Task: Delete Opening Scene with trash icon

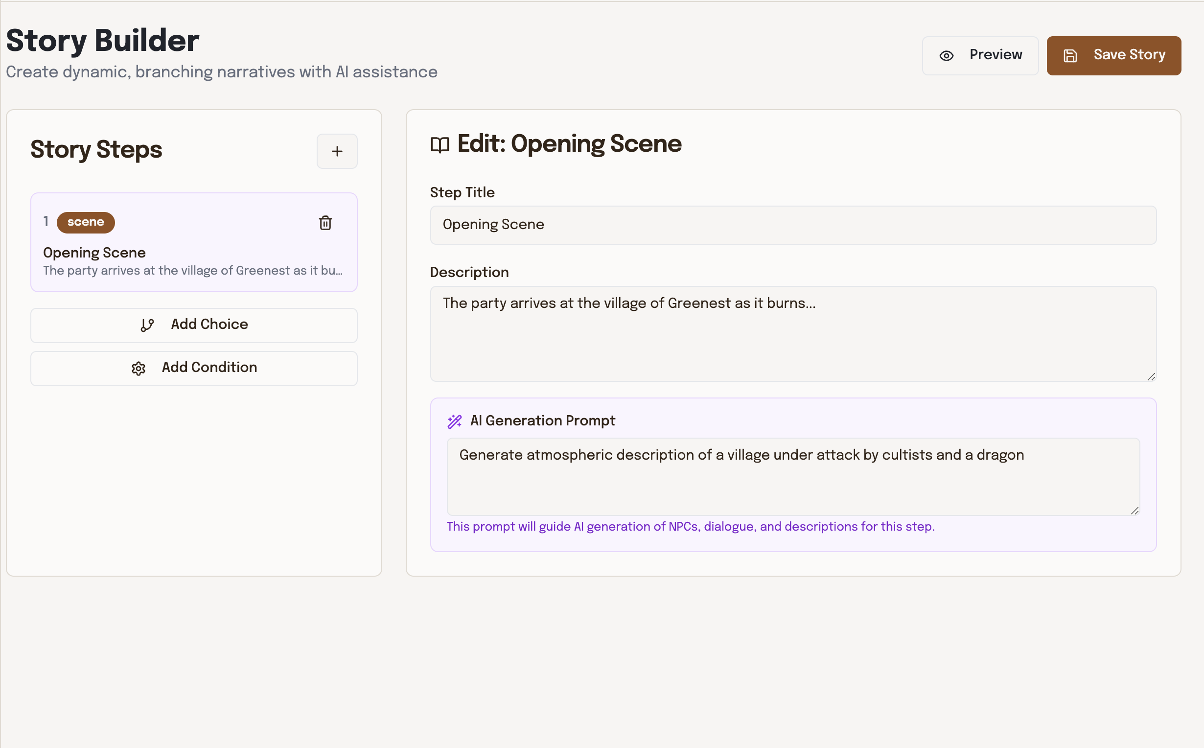Action: 325,223
